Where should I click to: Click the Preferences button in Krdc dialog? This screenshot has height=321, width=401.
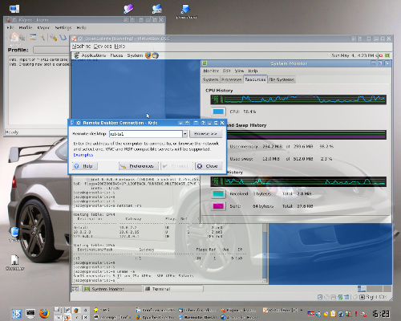139,166
